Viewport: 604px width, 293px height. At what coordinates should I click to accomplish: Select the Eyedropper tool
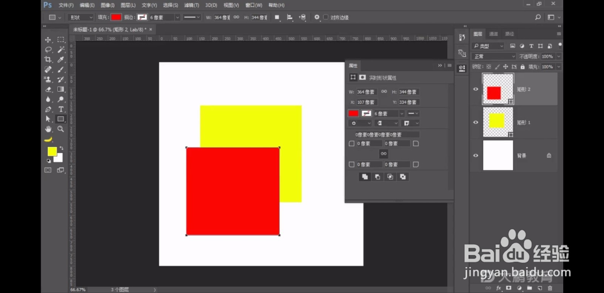tap(60, 60)
